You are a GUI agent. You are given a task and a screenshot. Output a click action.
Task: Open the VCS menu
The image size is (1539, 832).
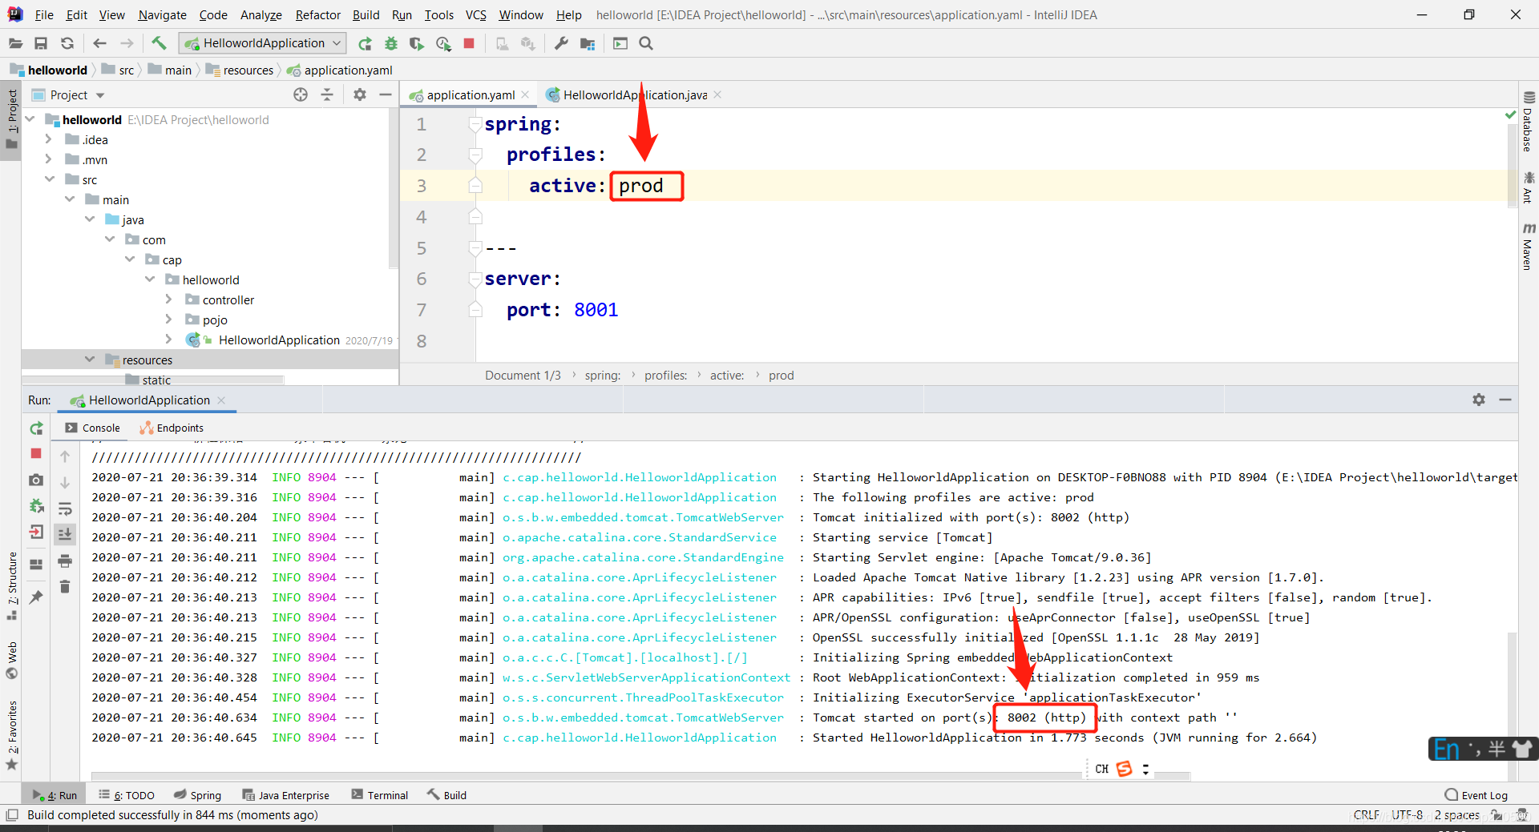click(x=476, y=14)
